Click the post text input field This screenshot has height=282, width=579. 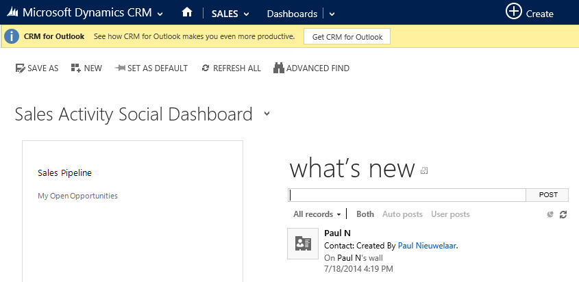point(407,195)
